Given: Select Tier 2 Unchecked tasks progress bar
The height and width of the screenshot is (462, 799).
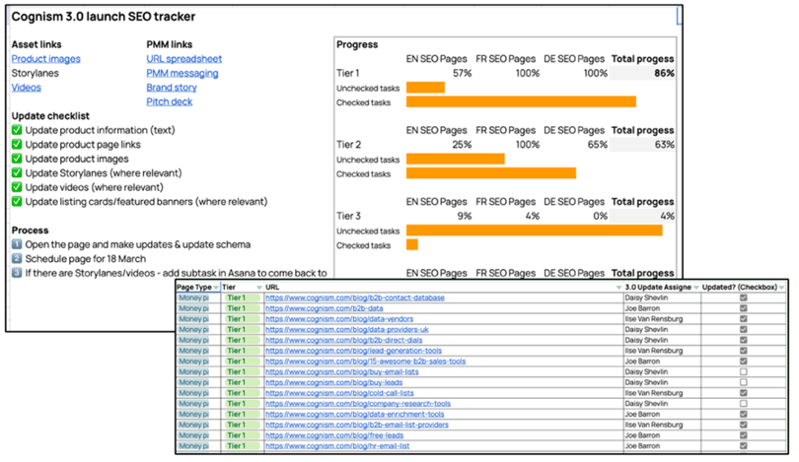Looking at the screenshot, I should tap(456, 160).
